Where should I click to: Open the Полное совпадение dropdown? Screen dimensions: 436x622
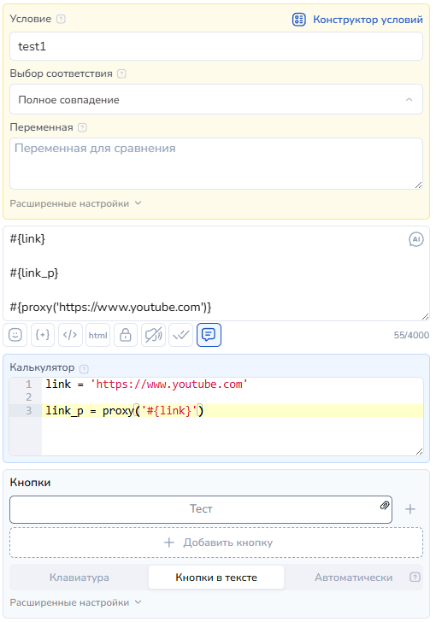point(216,99)
